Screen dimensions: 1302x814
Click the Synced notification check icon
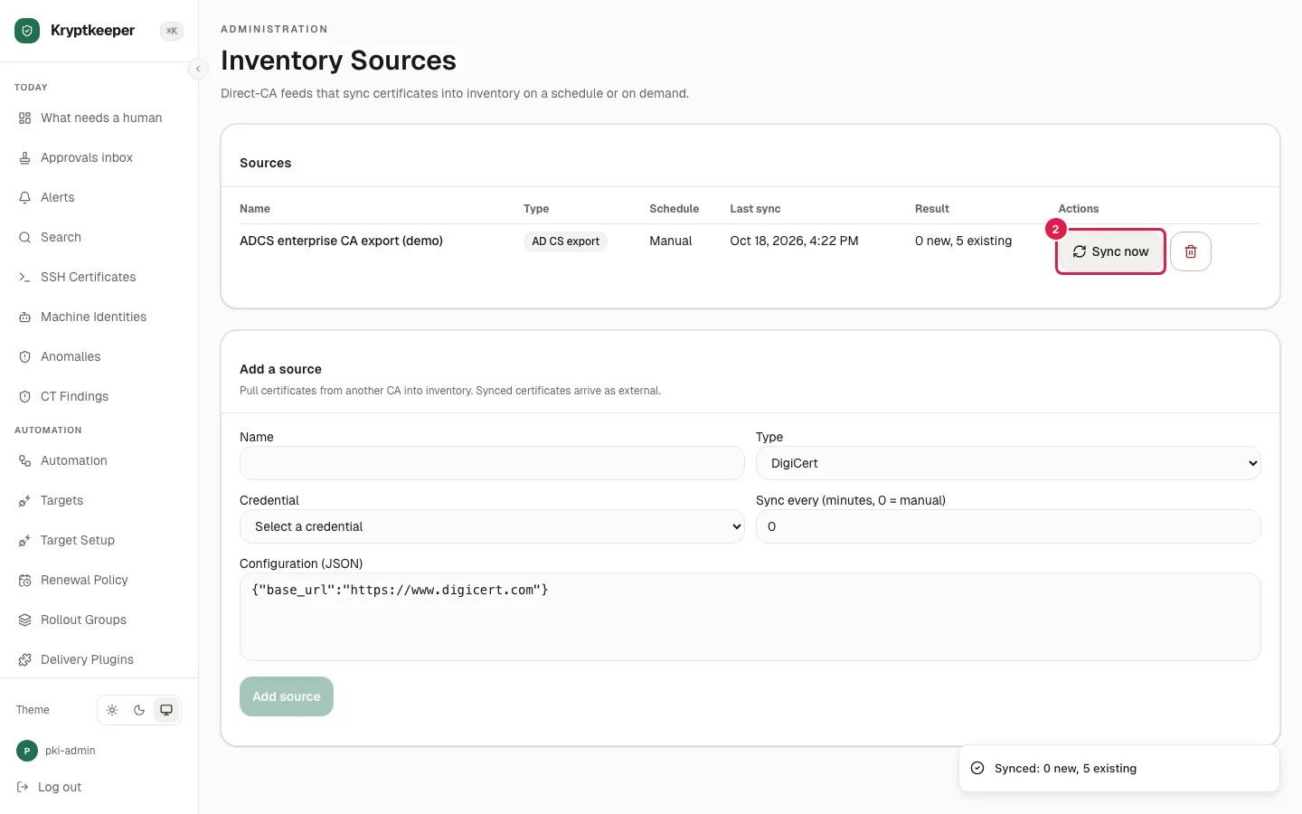[x=977, y=768]
